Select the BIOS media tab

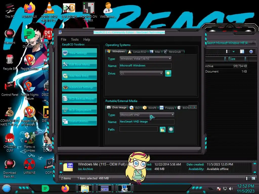pos(183,108)
